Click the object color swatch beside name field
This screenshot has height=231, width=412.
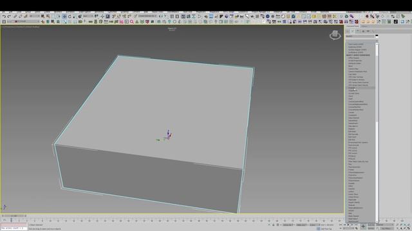[377, 36]
